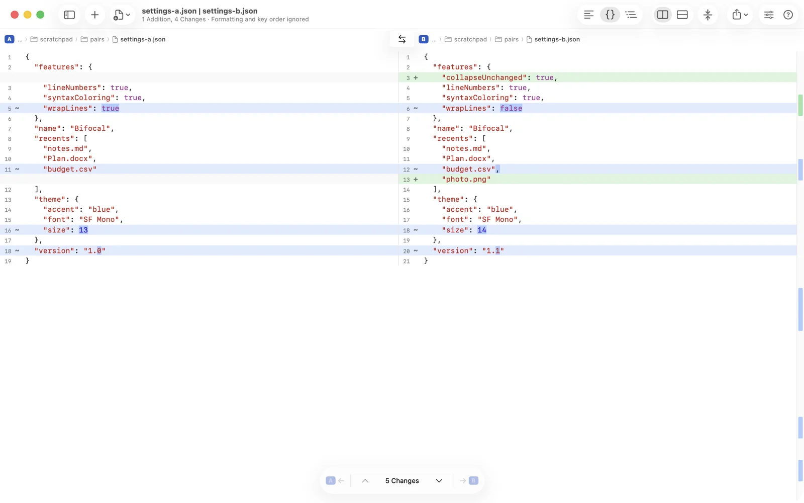Click the blue B side badge
Screen dimensions: 804x503
point(424,39)
